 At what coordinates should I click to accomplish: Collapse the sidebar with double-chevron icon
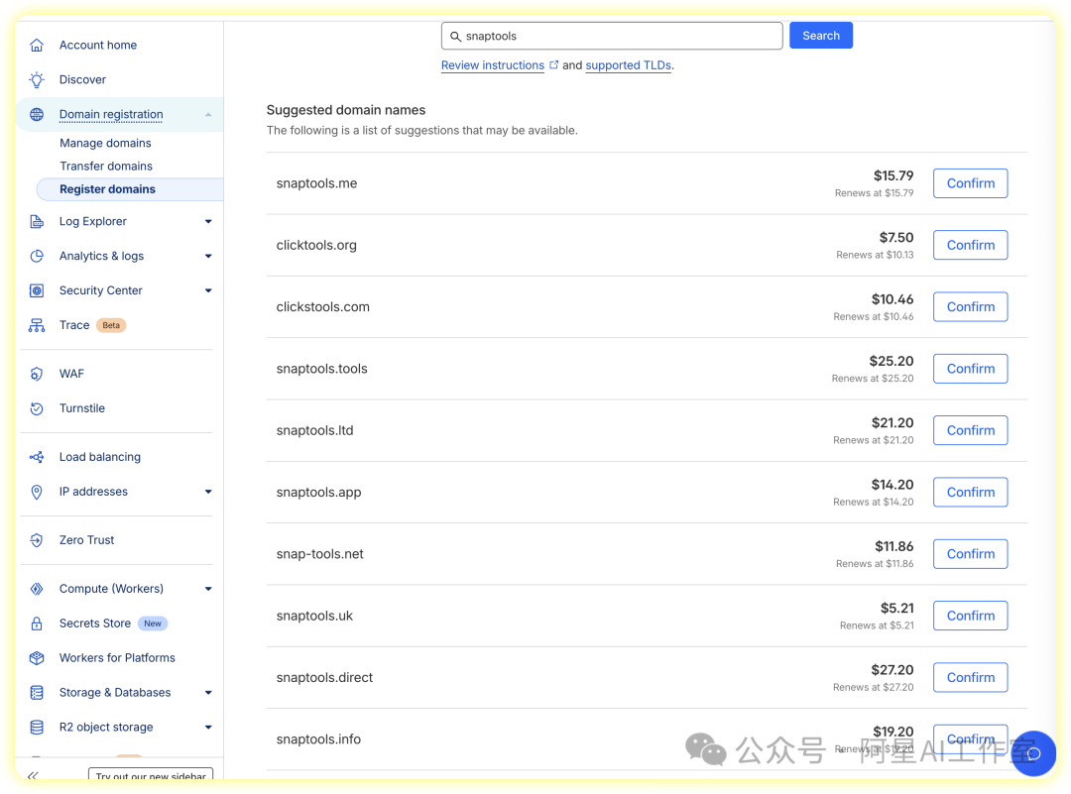pos(33,775)
